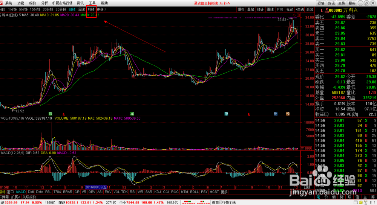Enable the BOLL indicator
This screenshot has height=205, width=377.
click(x=194, y=192)
